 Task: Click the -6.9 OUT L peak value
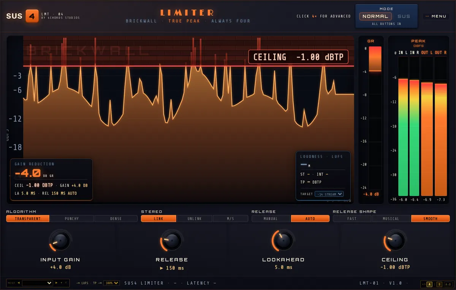pos(428,199)
